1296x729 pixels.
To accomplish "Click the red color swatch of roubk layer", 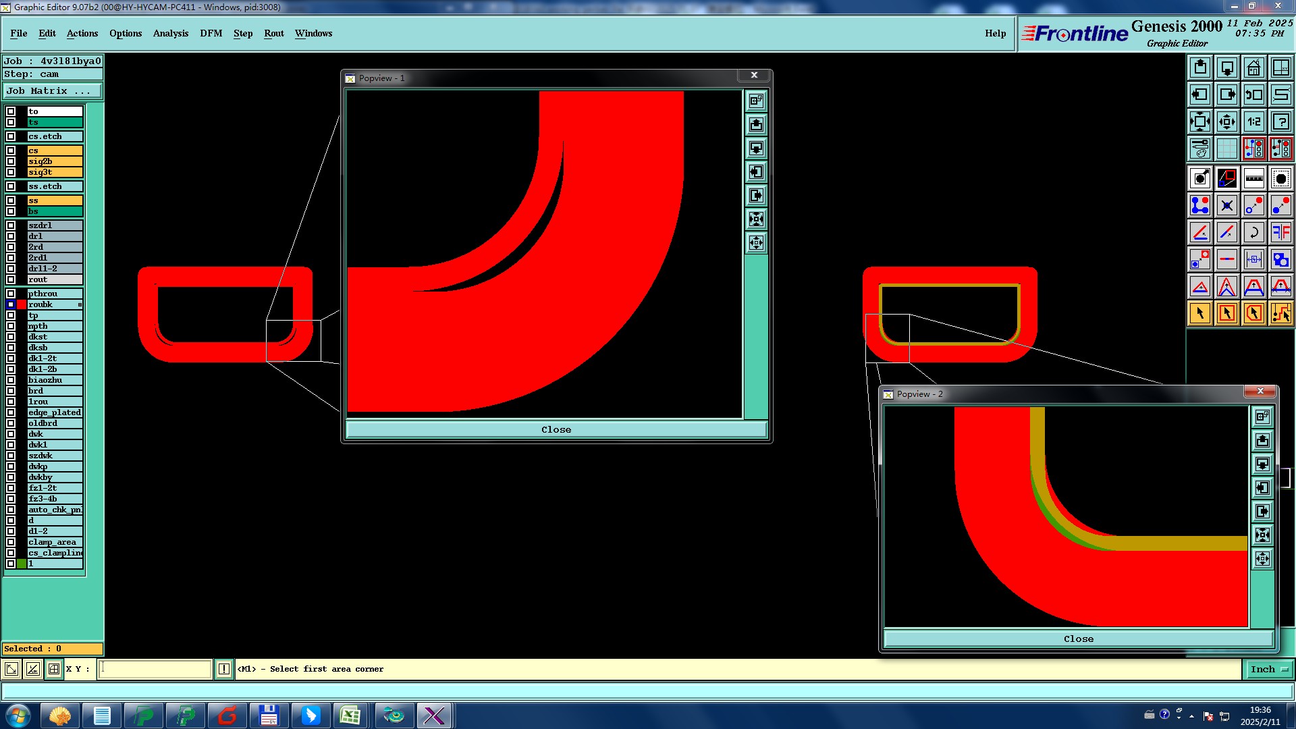I will (x=22, y=304).
